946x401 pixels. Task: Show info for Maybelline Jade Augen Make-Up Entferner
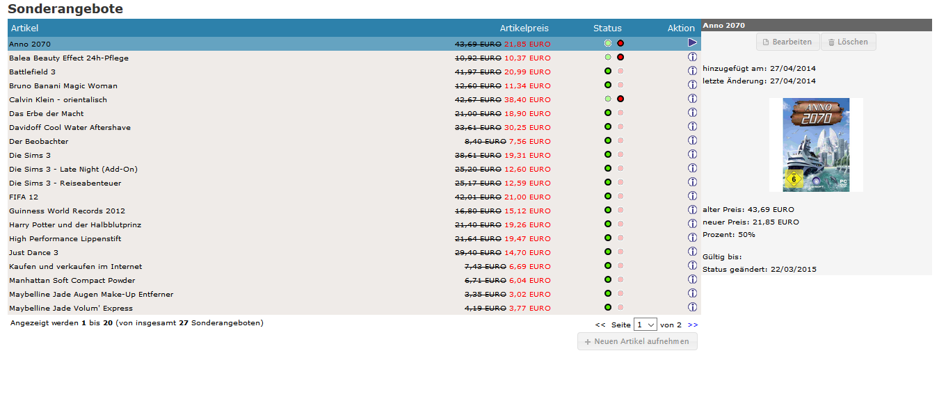[692, 293]
